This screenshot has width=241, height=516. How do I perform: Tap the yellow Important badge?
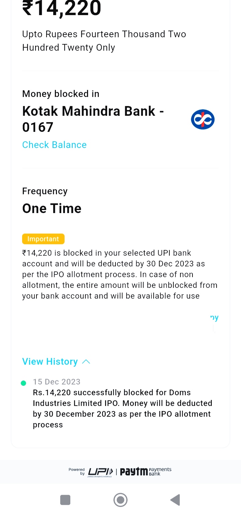(x=43, y=239)
